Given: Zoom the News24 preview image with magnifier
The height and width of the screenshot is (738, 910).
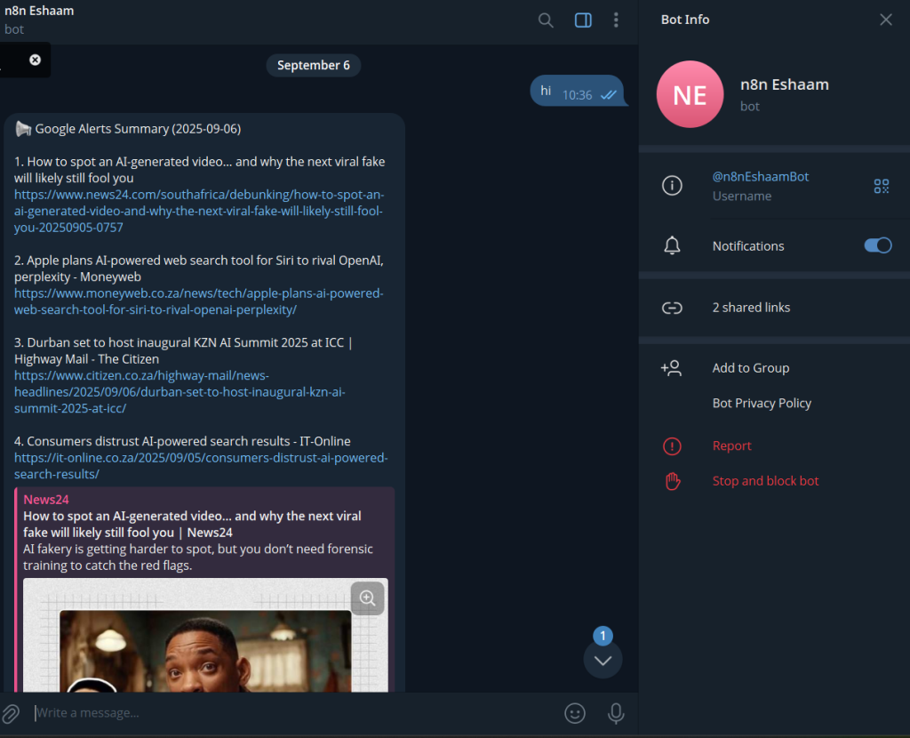Looking at the screenshot, I should pyautogui.click(x=367, y=598).
